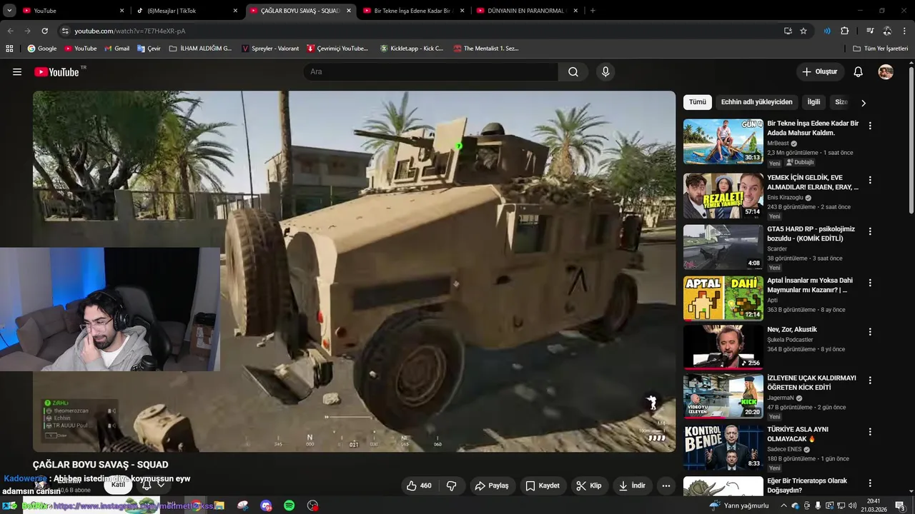Open options for Nev, Zor, Akustik suggestion

coord(870,332)
